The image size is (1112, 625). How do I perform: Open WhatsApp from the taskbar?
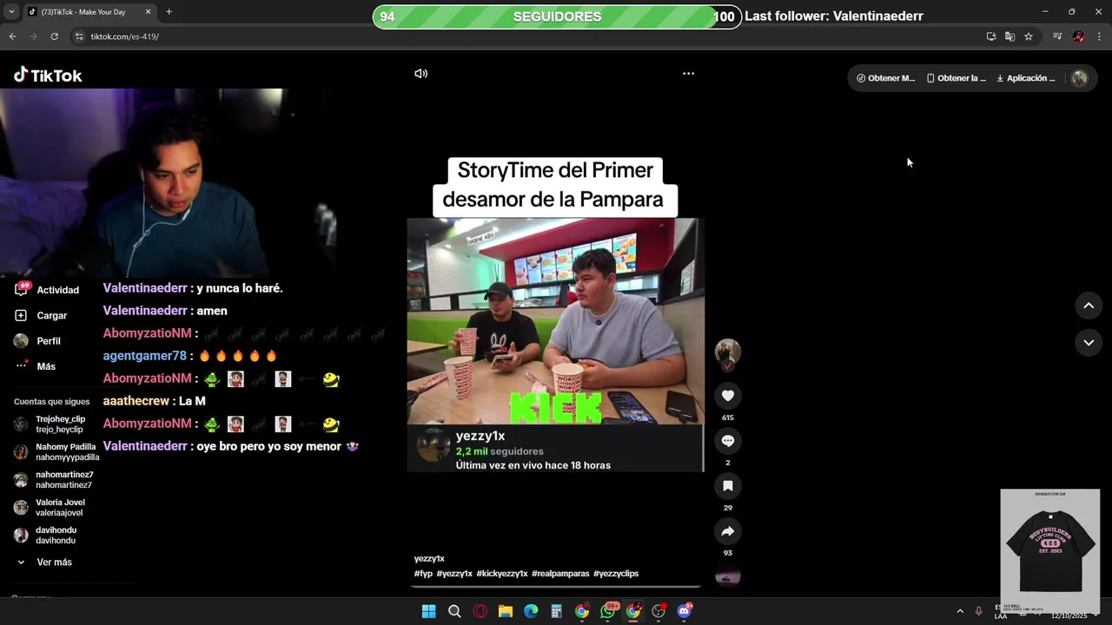[x=608, y=611]
